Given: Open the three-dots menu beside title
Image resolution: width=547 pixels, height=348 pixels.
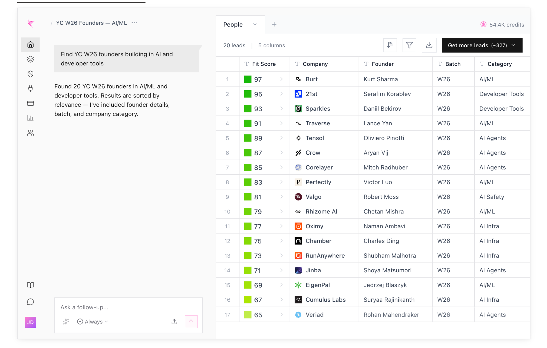Looking at the screenshot, I should point(134,23).
